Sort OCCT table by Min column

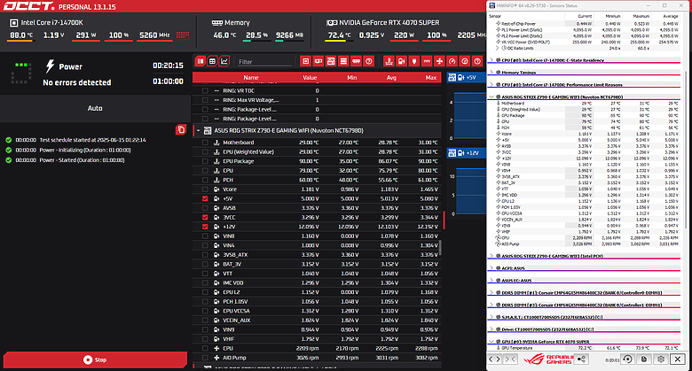[351, 78]
